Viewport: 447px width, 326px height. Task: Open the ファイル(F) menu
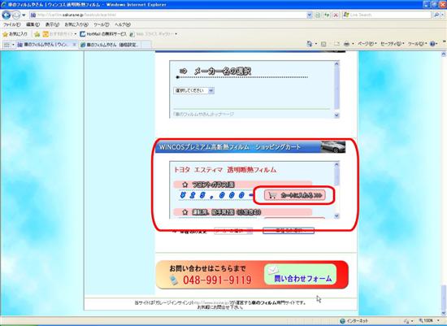tap(11, 25)
